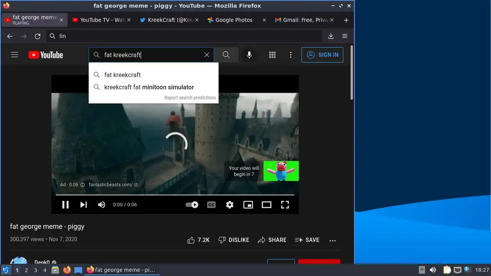Viewport: 491px width, 276px height.
Task: Open YouTube settings three-dot menu
Action: coord(291,55)
